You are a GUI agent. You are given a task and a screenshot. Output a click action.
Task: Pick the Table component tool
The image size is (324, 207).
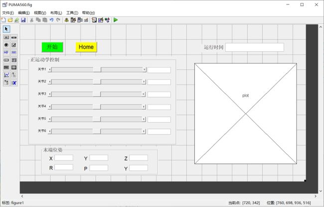(14, 68)
